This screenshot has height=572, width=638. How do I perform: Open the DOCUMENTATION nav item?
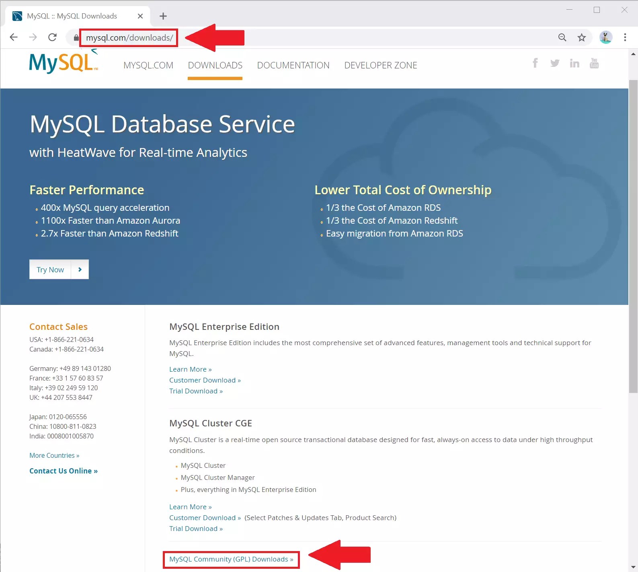point(293,65)
